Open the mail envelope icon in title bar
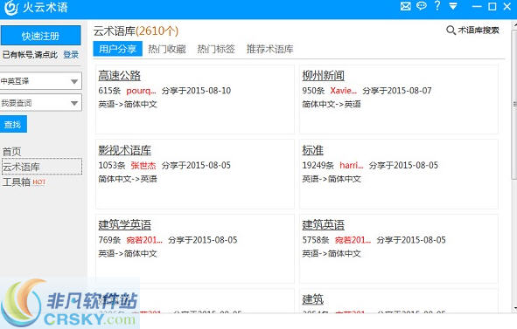The image size is (517, 329). pos(406,6)
